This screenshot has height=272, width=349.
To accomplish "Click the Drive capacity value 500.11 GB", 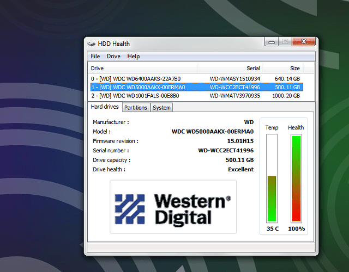I will (239, 160).
